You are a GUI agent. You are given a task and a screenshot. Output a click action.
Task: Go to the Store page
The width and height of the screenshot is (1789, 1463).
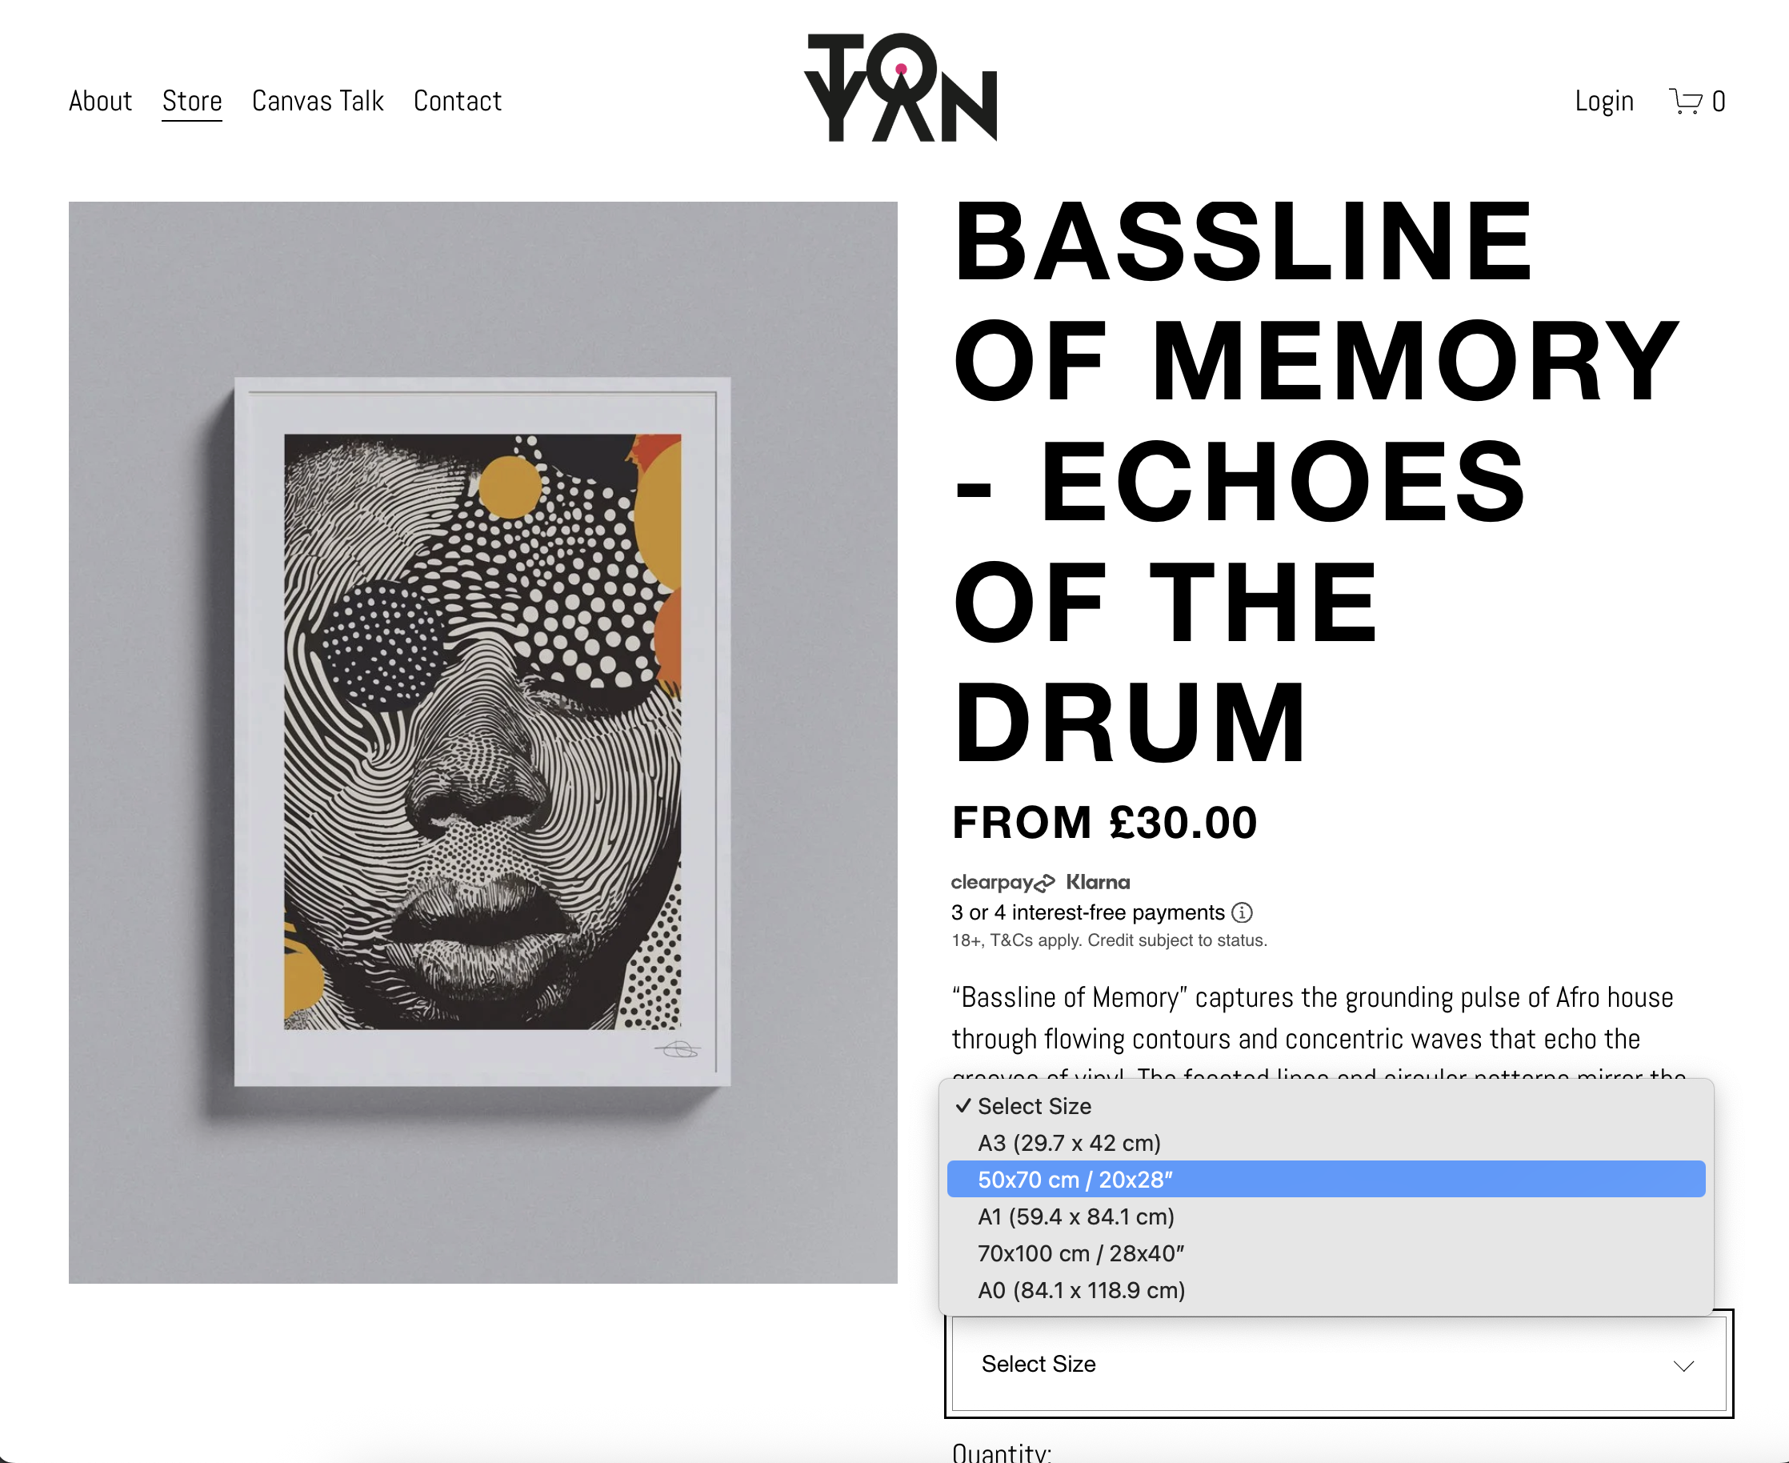click(x=192, y=101)
